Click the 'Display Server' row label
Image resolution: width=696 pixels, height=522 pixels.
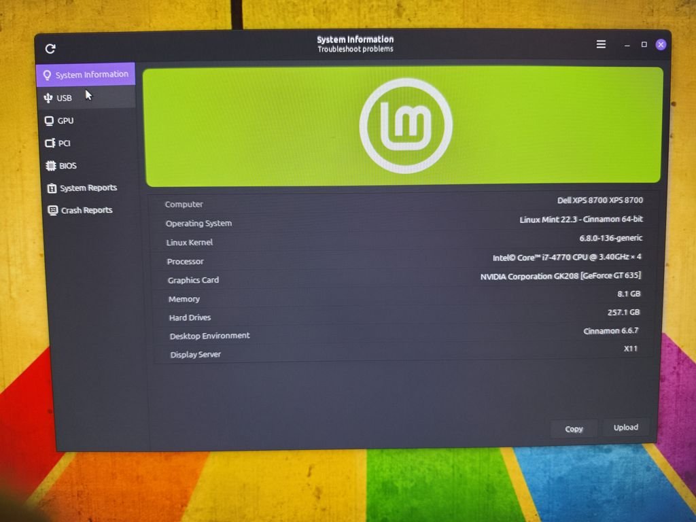pyautogui.click(x=195, y=355)
